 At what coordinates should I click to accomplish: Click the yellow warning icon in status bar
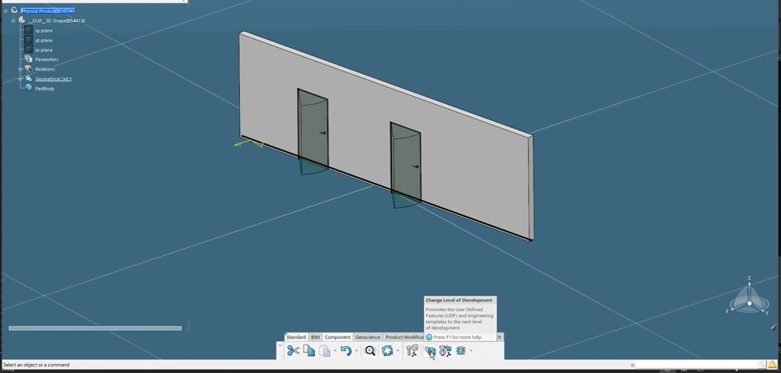(771, 365)
